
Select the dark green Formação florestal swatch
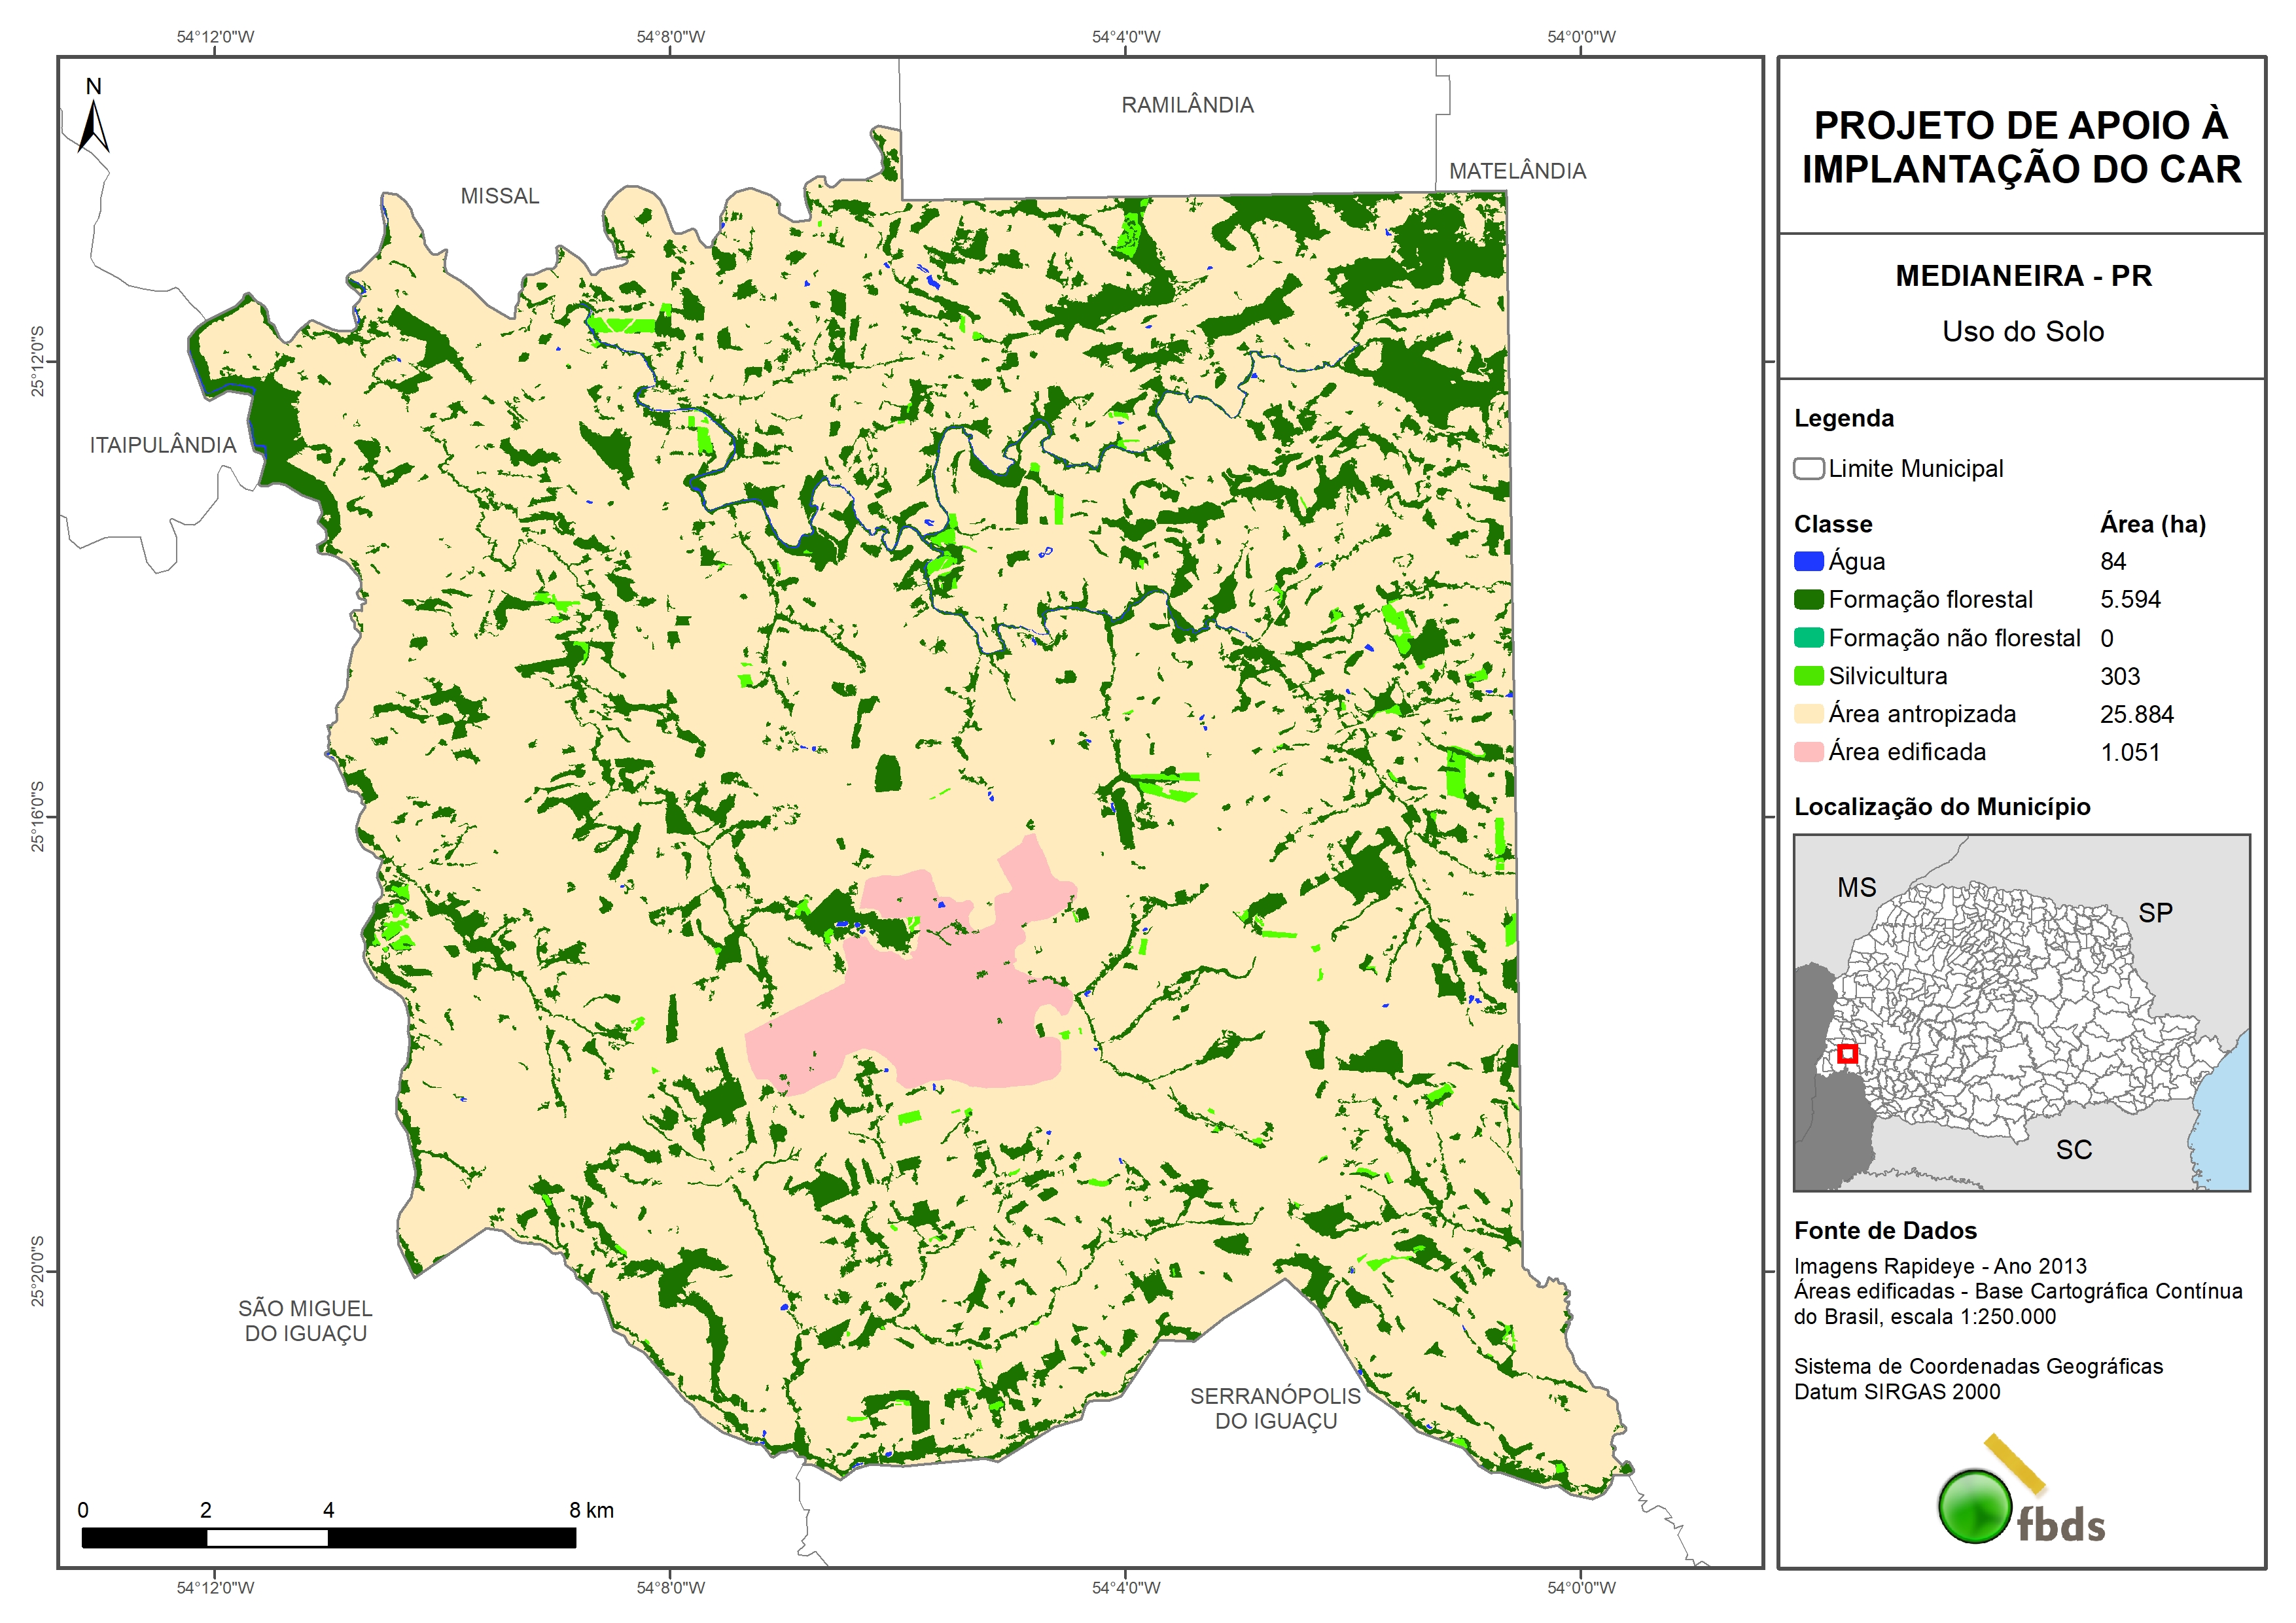click(x=1808, y=600)
